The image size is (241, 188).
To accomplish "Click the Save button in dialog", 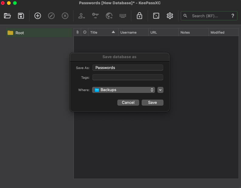I will point(152,103).
